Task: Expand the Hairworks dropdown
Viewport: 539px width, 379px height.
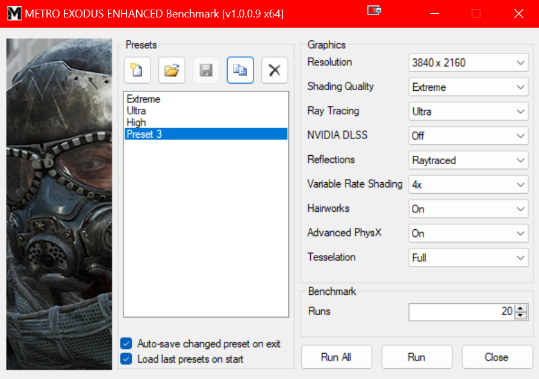Action: click(x=468, y=209)
